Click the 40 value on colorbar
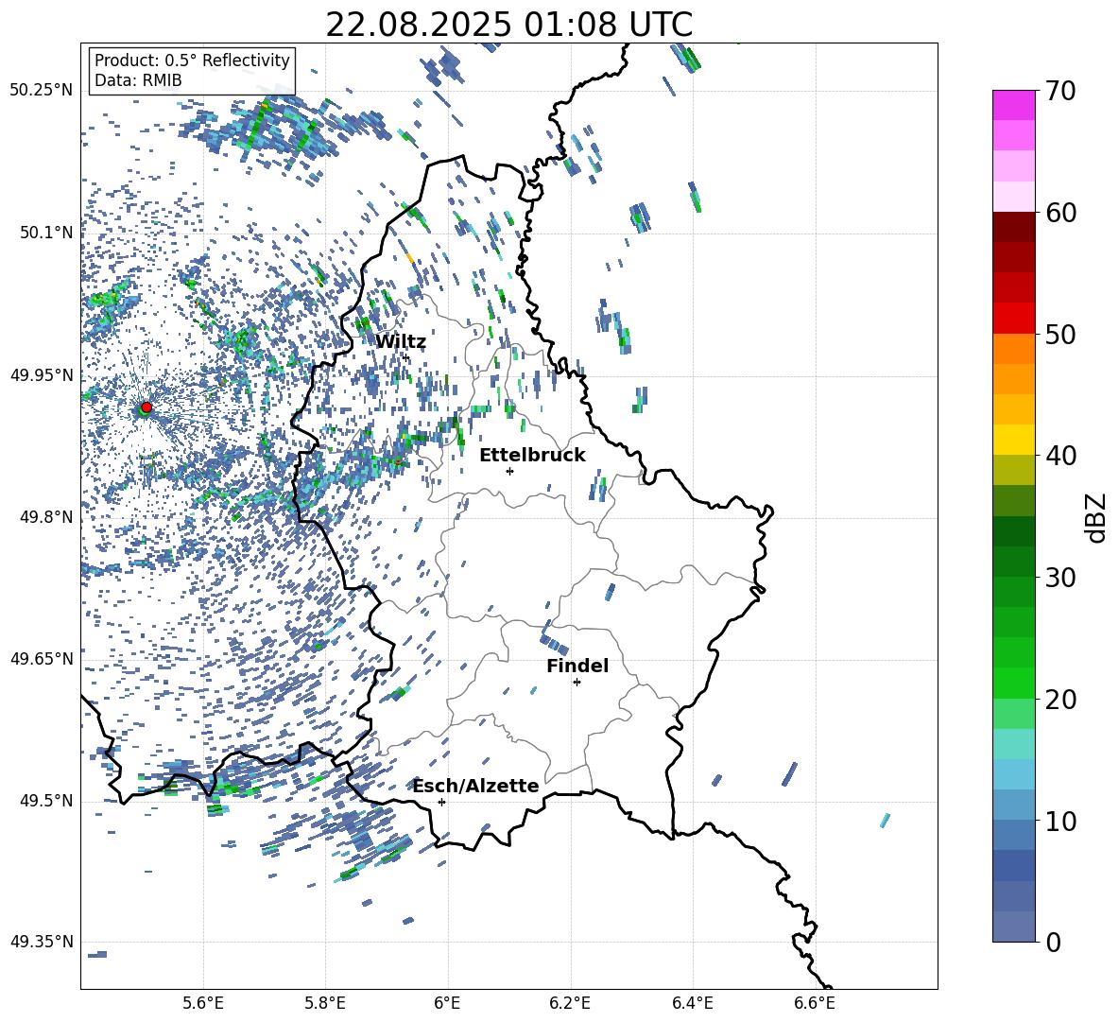Viewport: 1119px width, 1022px height. click(1059, 456)
